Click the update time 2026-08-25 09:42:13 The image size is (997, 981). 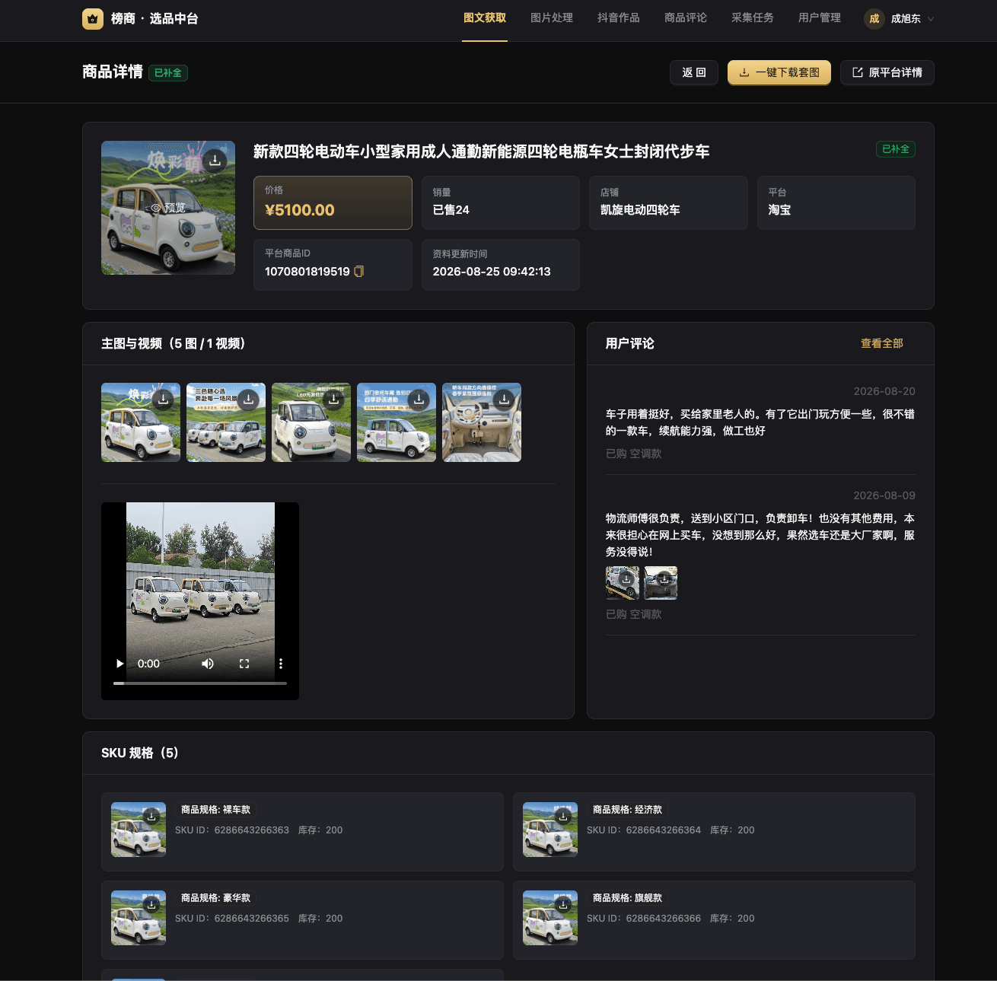click(x=492, y=272)
